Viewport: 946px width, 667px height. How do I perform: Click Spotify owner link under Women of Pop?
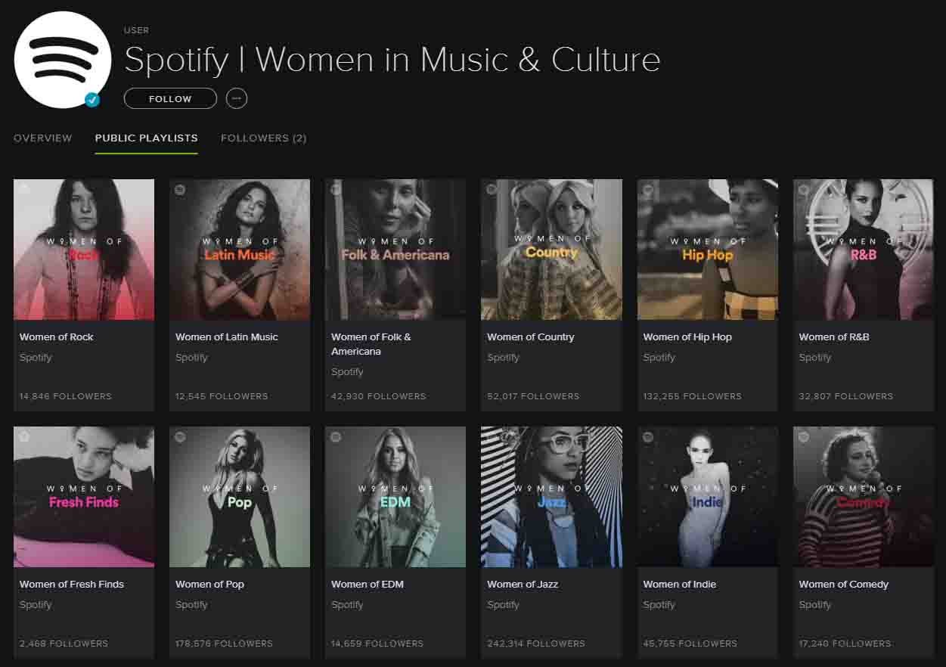coord(191,605)
